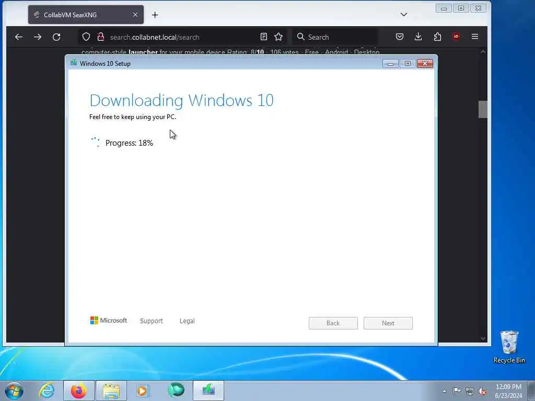Viewport: 535px width, 401px height.
Task: Maximize the Firefox window
Action: click(461, 8)
